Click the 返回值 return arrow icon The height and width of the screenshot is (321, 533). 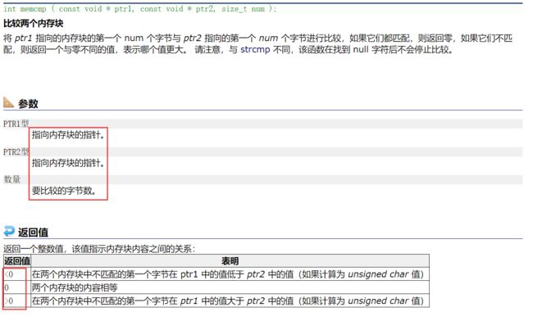[x=9, y=232]
